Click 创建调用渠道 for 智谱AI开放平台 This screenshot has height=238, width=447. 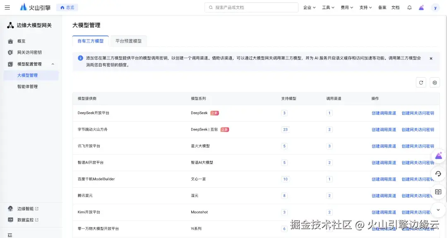[384, 162]
